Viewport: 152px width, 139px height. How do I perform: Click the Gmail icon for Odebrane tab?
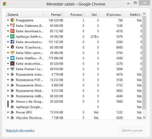(12, 26)
